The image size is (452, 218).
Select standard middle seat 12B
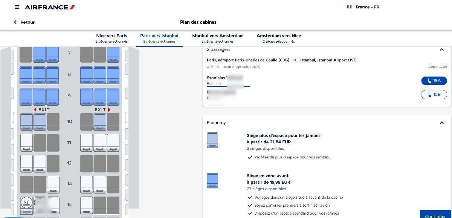point(40,163)
